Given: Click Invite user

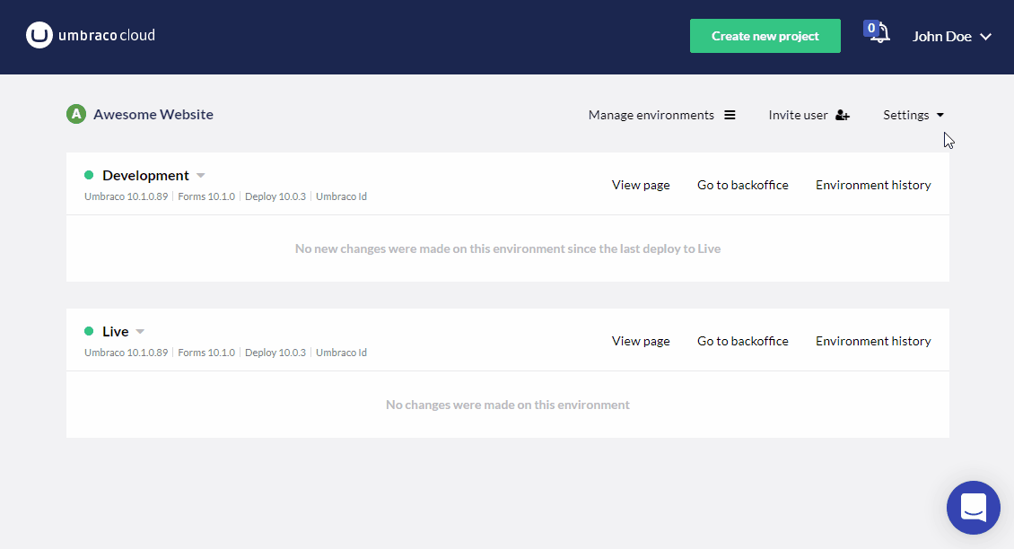Looking at the screenshot, I should pyautogui.click(x=809, y=115).
